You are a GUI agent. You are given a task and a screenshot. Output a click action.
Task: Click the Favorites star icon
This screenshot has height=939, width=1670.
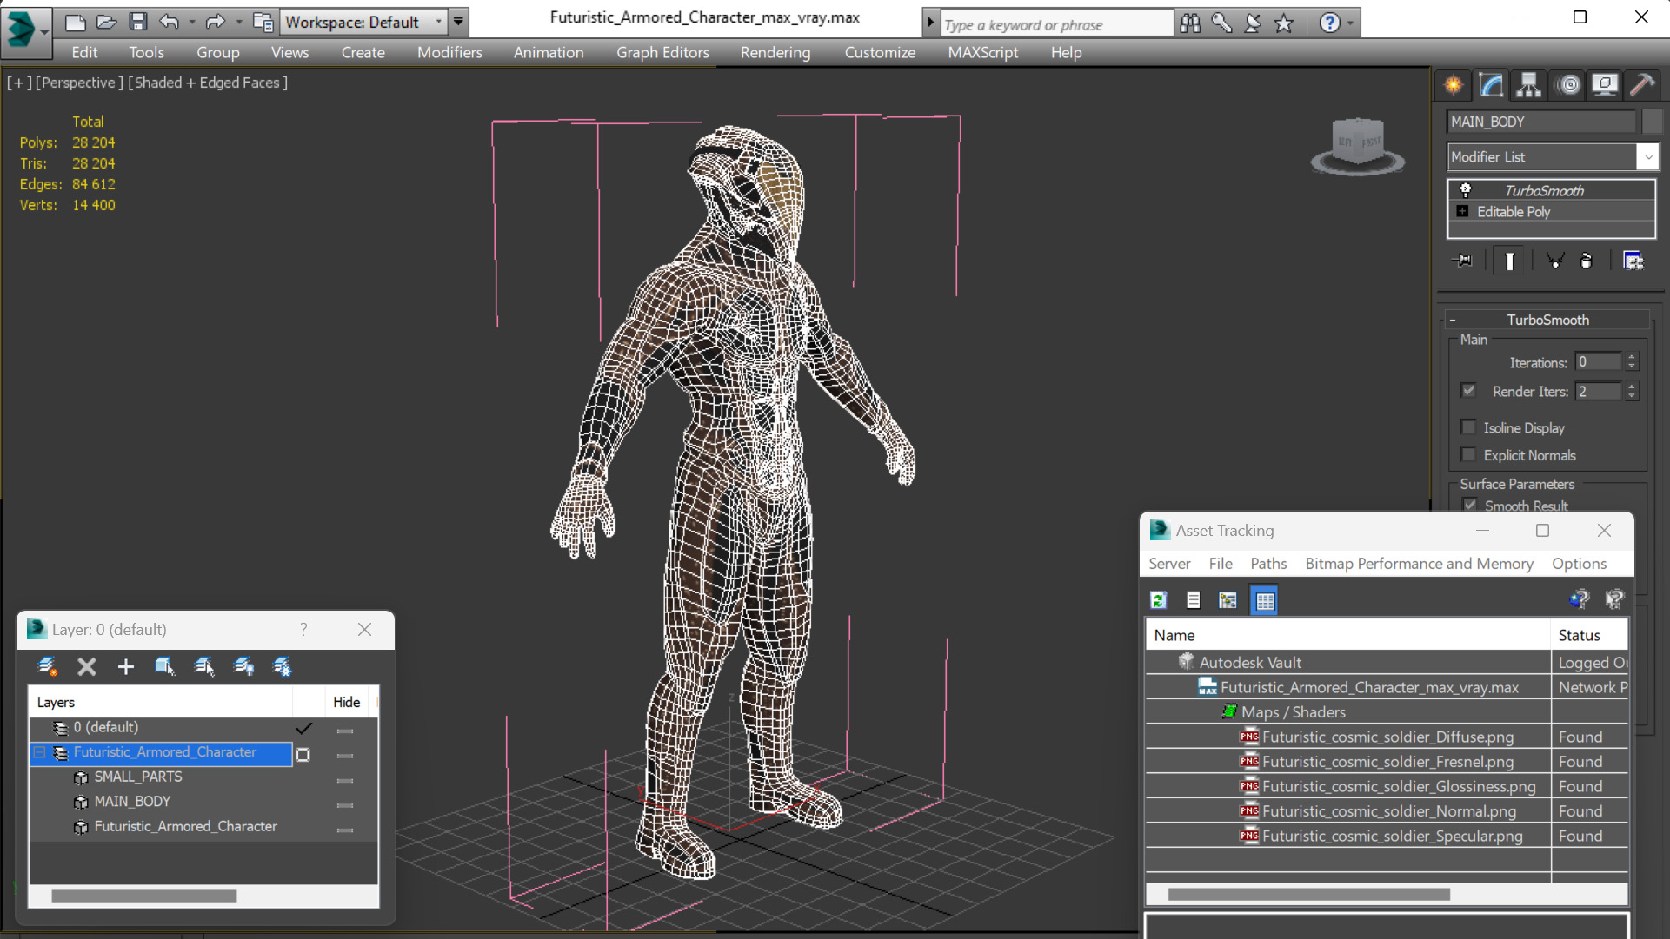point(1284,23)
